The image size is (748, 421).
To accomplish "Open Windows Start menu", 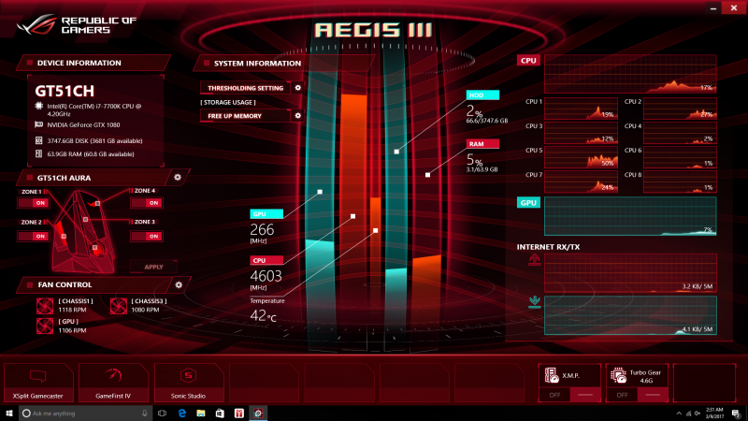I will point(9,414).
